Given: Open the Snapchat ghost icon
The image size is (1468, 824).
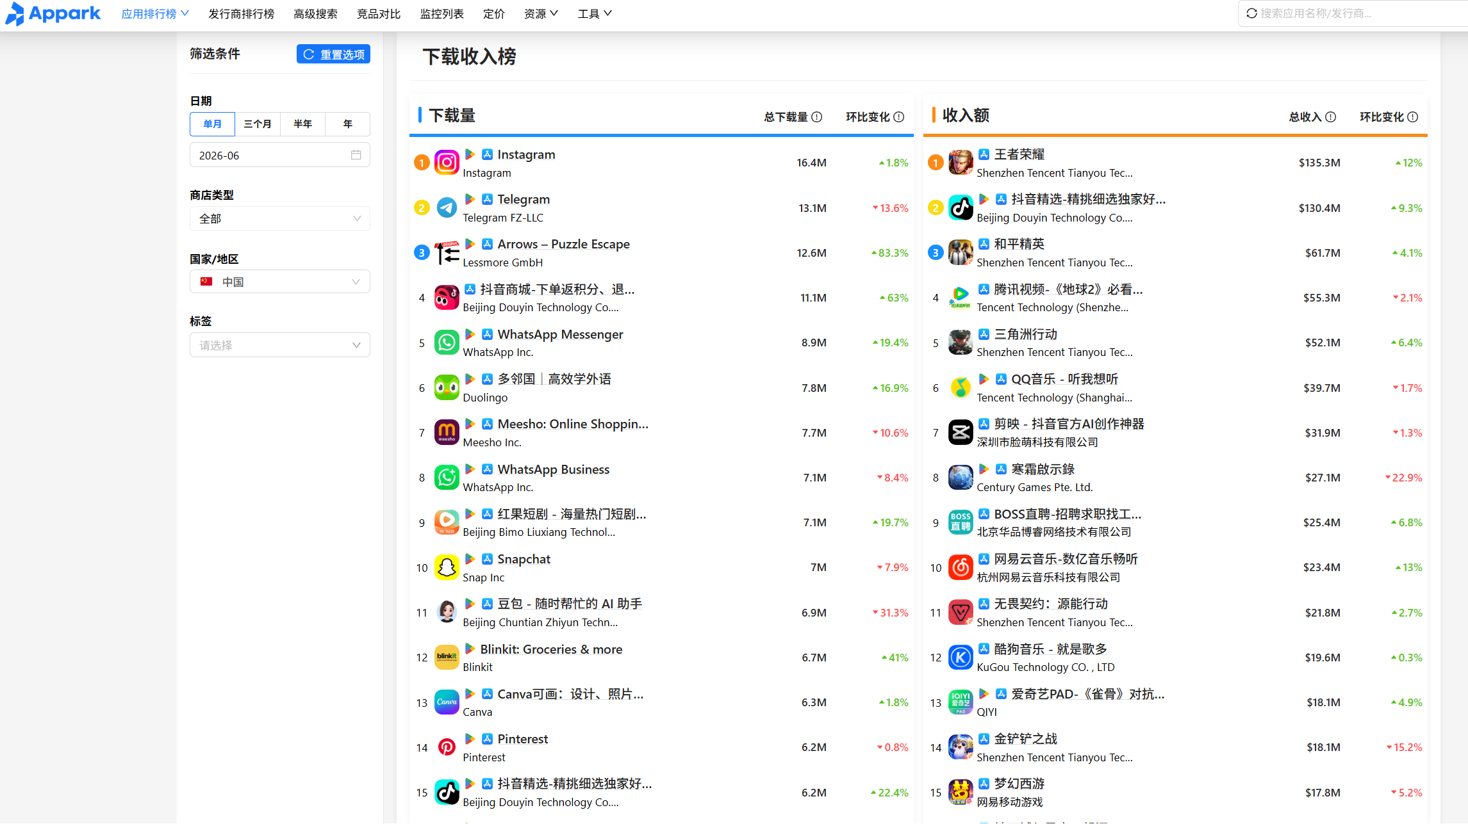Looking at the screenshot, I should [x=447, y=567].
